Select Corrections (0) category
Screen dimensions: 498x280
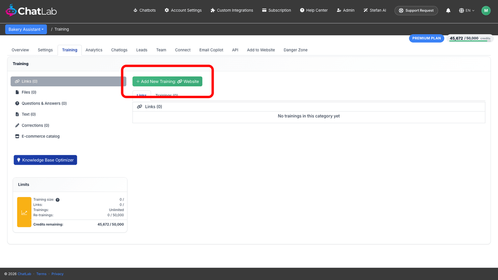click(68, 125)
